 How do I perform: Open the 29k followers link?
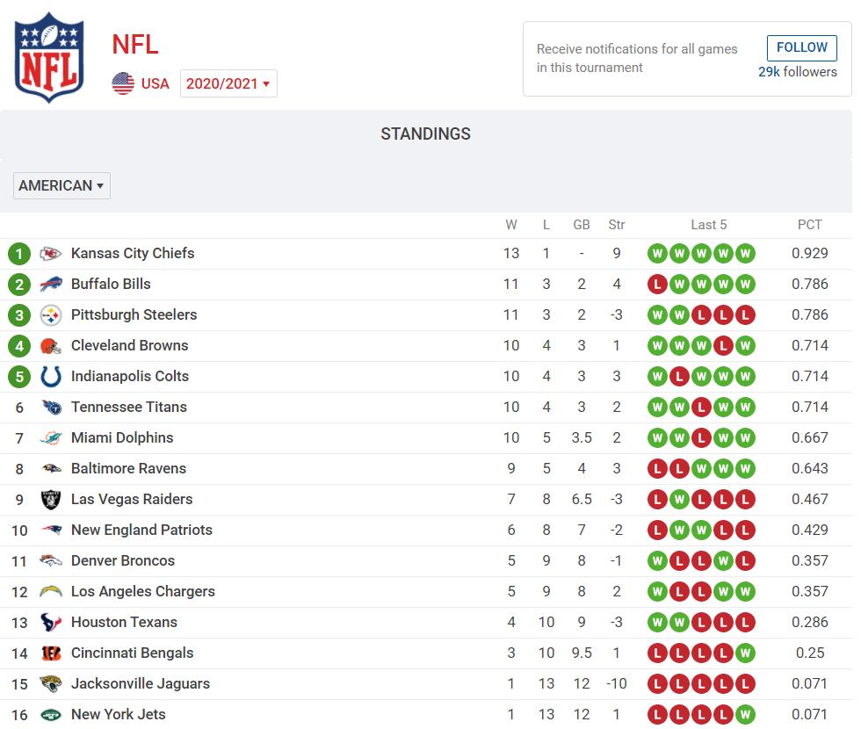click(798, 72)
